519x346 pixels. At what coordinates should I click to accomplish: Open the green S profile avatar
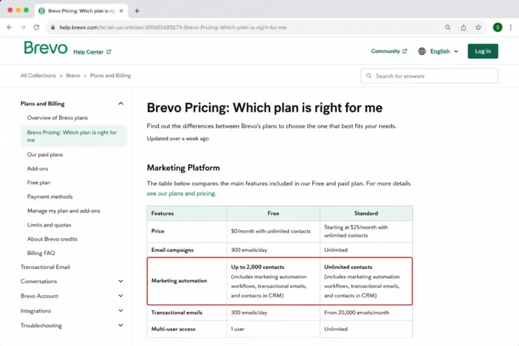(498, 27)
